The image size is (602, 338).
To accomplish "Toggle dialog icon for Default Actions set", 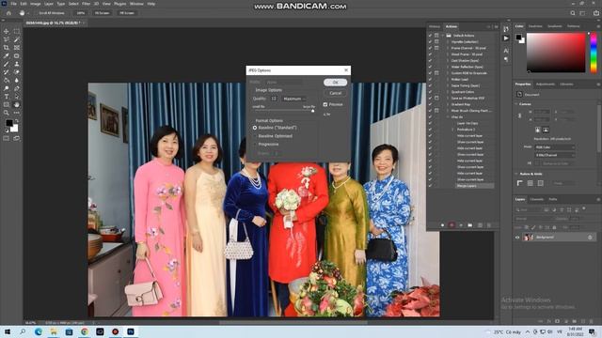I will (x=436, y=36).
